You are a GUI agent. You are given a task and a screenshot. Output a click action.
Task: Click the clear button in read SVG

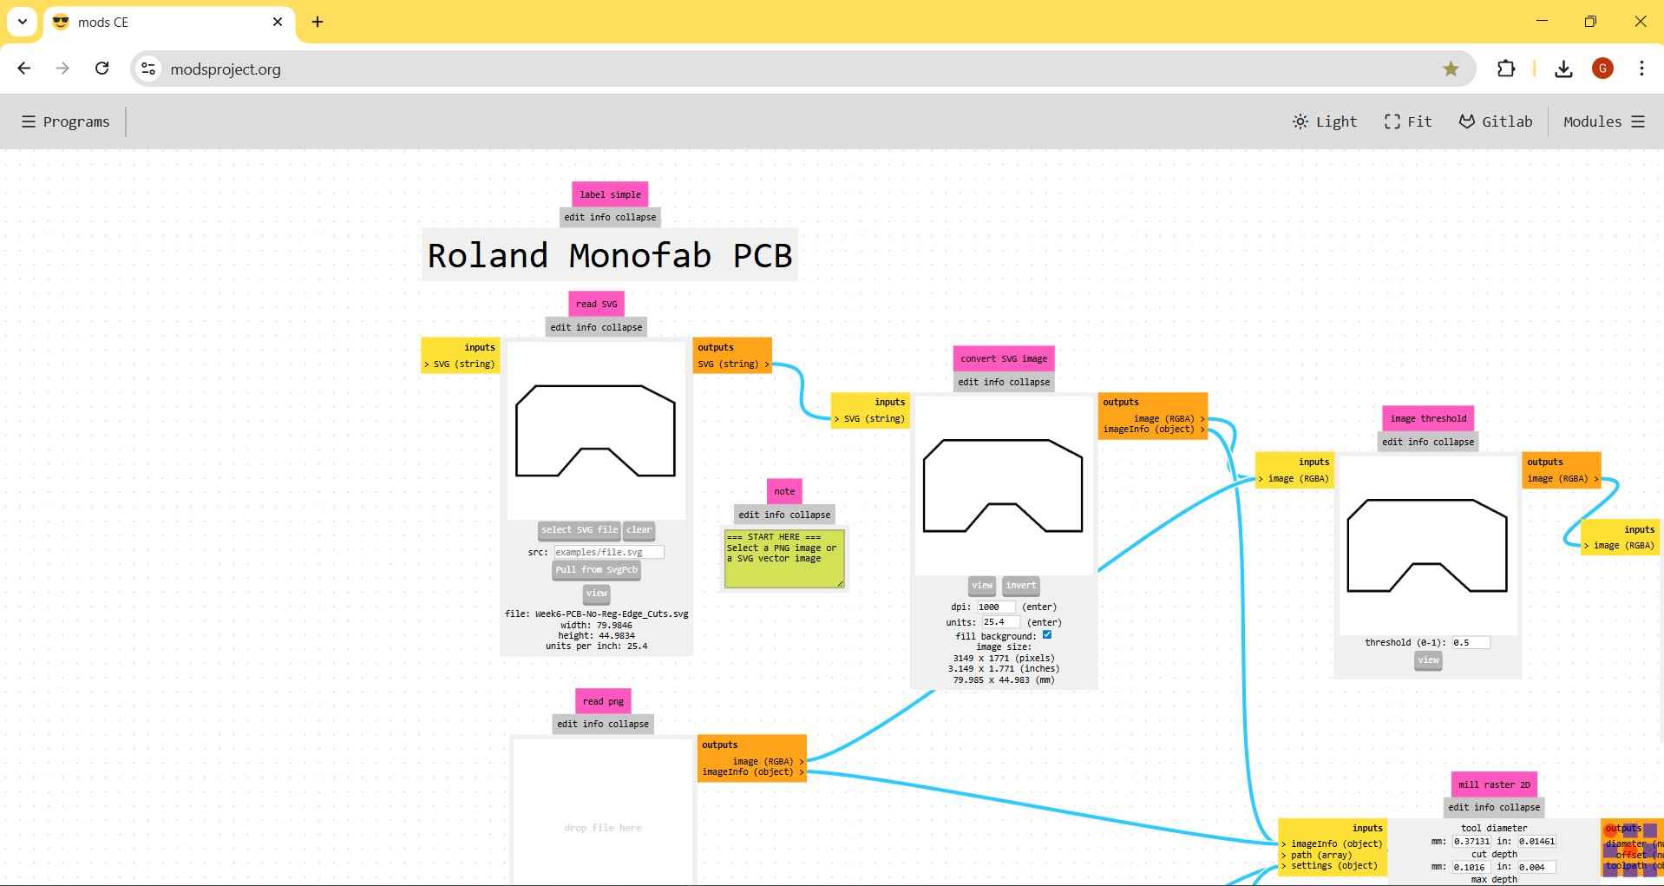click(x=639, y=530)
